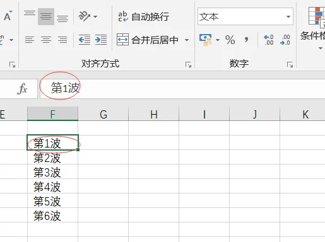
Task: Select column G header
Action: [x=103, y=113]
